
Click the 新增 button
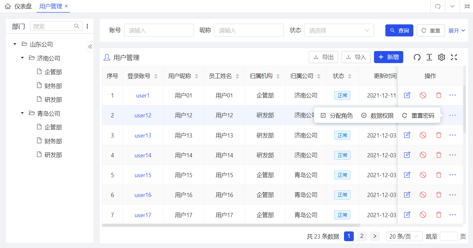pos(389,57)
